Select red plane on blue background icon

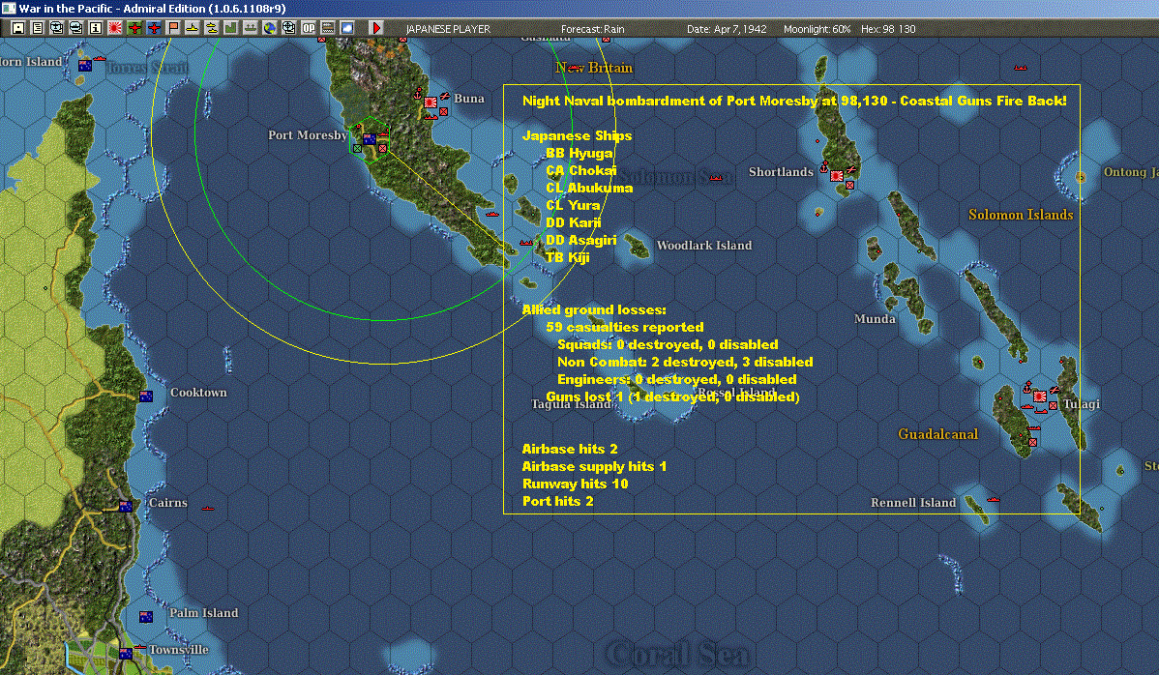tap(154, 28)
